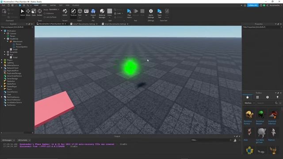Collapse the Attachment node in Explorer
This screenshot has width=283, height=159.
[x=8, y=42]
